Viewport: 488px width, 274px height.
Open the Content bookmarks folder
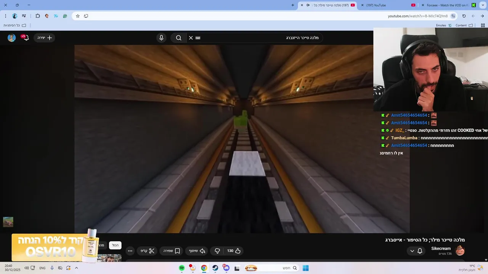[x=464, y=25]
